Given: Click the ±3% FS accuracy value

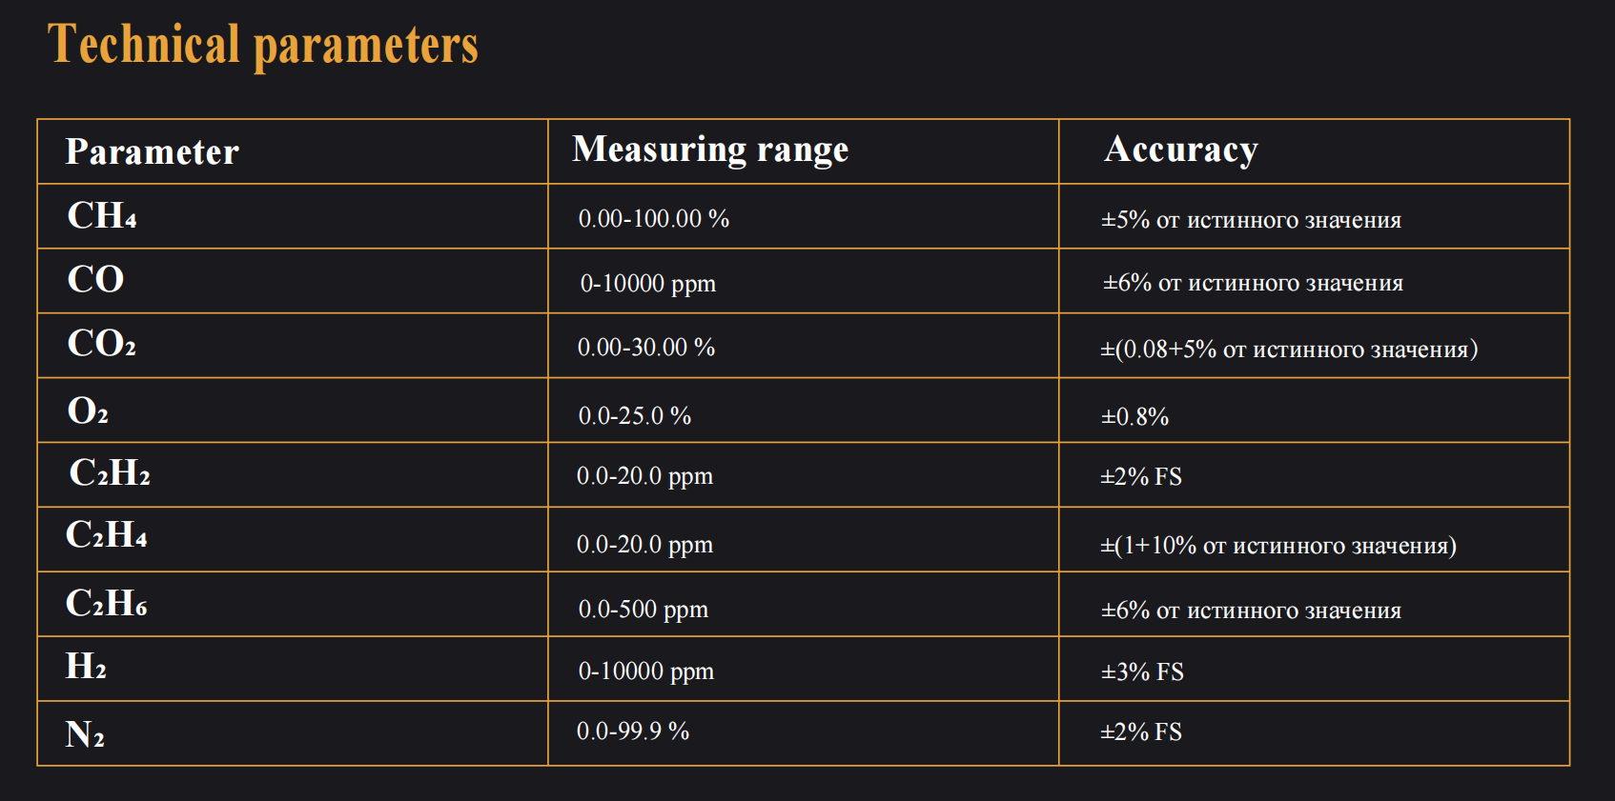Looking at the screenshot, I should [1142, 672].
